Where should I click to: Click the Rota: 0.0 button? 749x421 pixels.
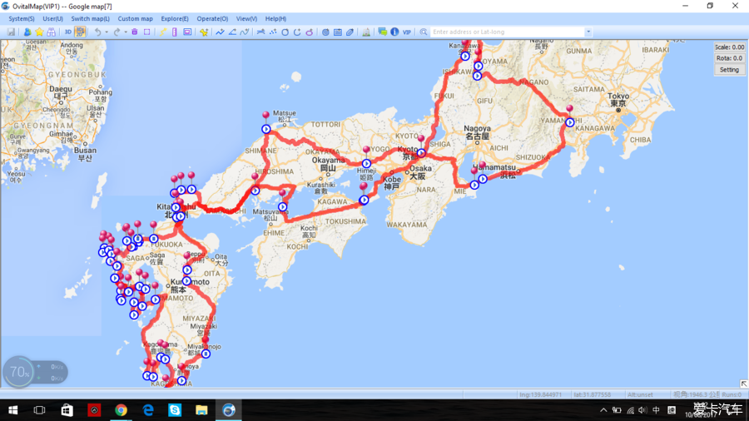(x=729, y=58)
